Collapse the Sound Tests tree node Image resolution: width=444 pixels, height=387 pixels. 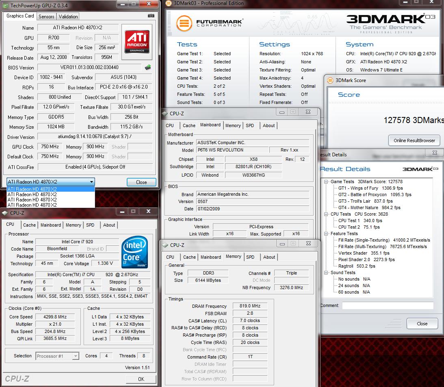point(326,273)
